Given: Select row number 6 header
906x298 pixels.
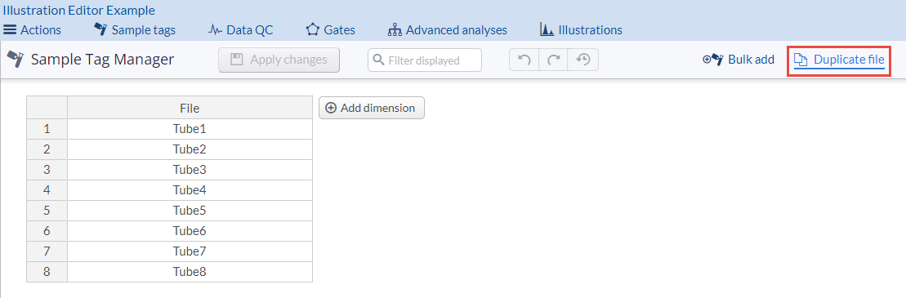Looking at the screenshot, I should pyautogui.click(x=47, y=231).
